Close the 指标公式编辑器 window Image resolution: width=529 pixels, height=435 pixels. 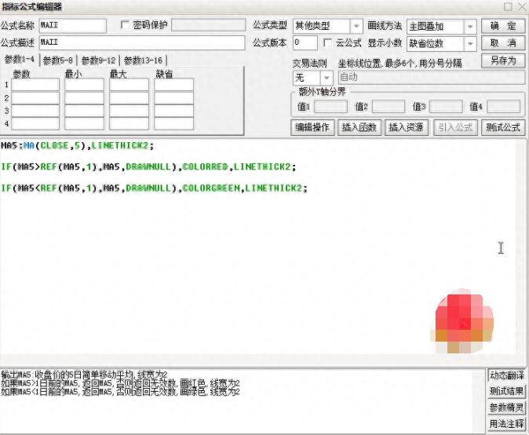(520, 6)
